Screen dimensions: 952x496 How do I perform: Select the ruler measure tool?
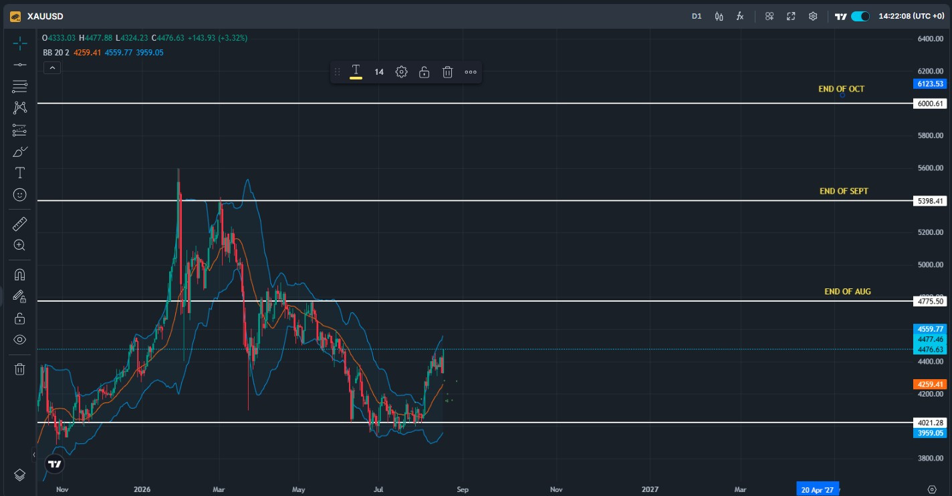click(20, 224)
